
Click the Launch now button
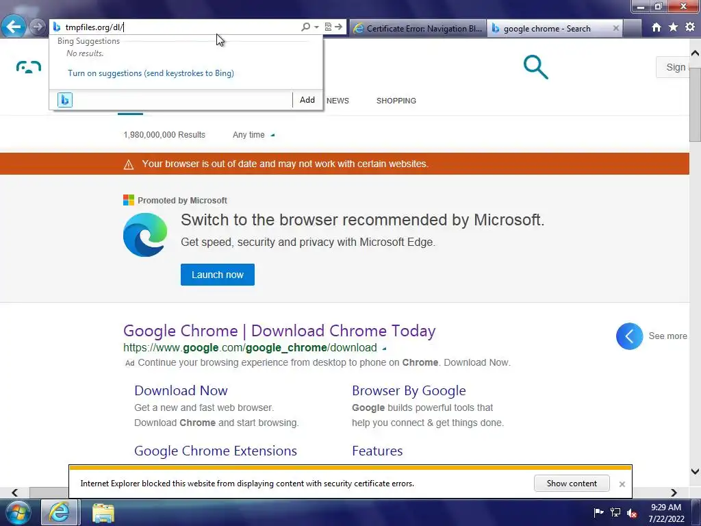tap(218, 275)
